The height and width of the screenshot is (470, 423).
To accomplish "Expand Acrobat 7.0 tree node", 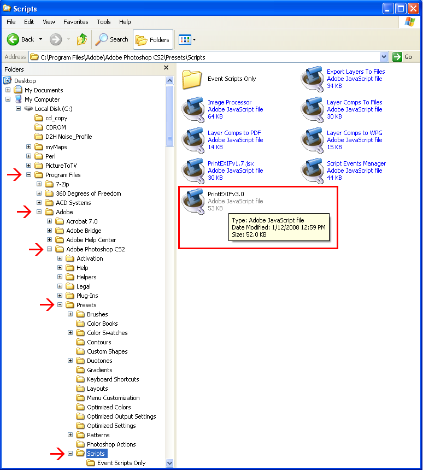I will (50, 221).
